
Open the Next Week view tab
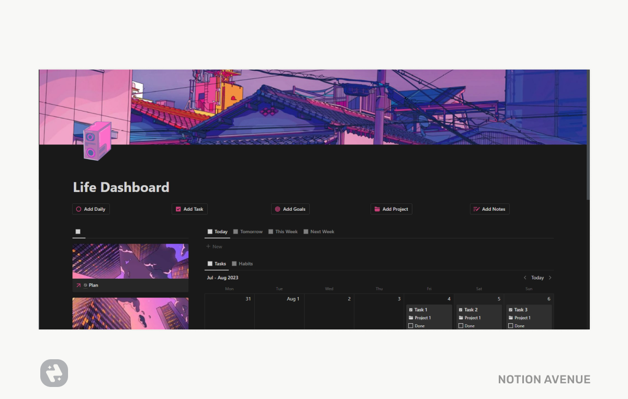[319, 231]
